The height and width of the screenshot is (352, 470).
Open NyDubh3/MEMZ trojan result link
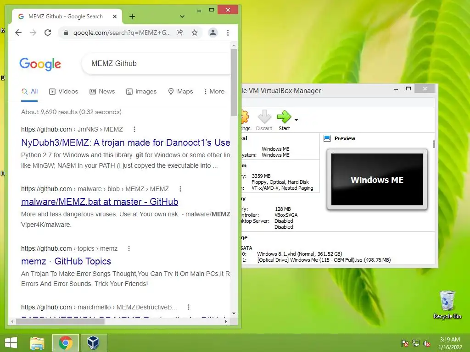(126, 143)
